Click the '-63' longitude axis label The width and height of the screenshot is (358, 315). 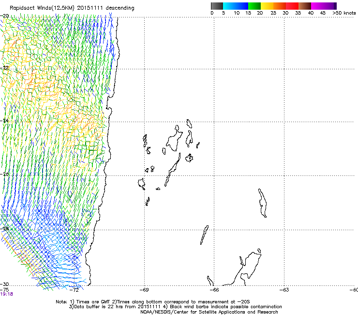[284, 290]
